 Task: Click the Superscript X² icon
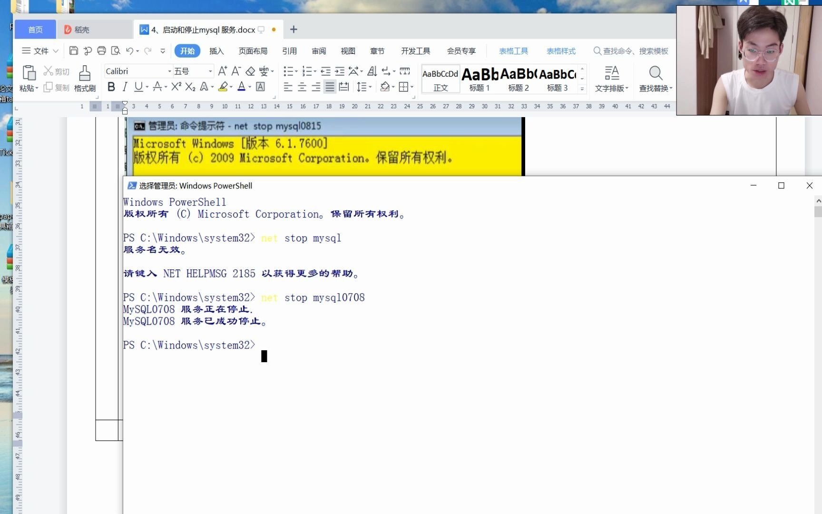tap(176, 87)
